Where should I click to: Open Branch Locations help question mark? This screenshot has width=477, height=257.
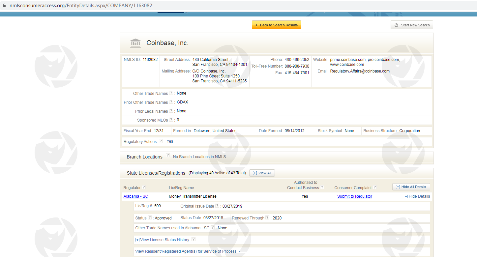click(x=168, y=156)
